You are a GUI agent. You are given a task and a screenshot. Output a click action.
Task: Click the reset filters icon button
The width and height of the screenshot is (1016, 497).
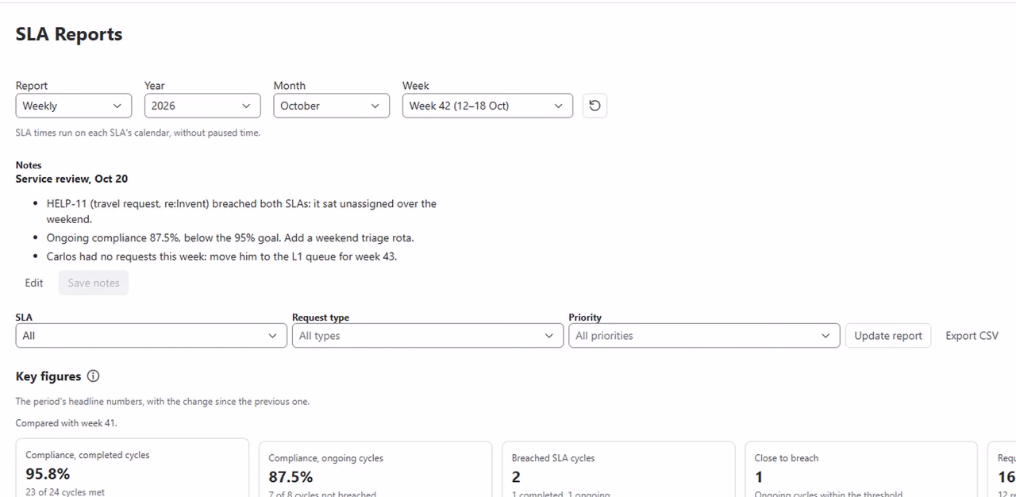[x=595, y=106]
